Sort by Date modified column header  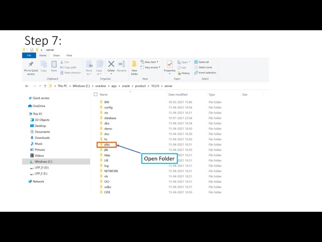click(x=178, y=94)
